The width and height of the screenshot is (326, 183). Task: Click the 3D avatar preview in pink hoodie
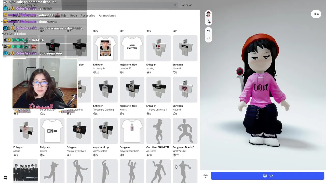pos(262,90)
